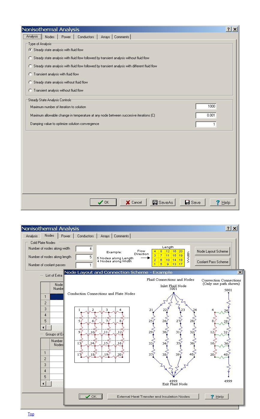The image size is (260, 419).
Task: Select row header 2 in the Groups table
Action: click(x=45, y=359)
